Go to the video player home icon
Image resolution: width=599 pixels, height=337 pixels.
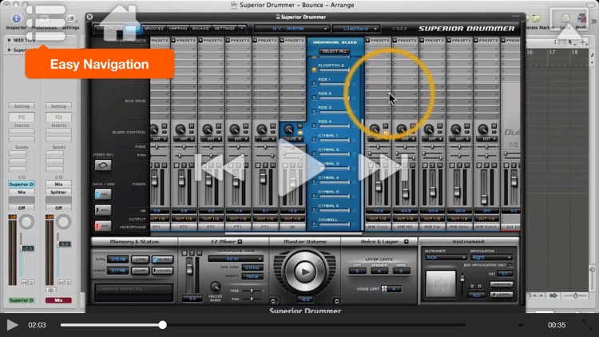(x=120, y=23)
